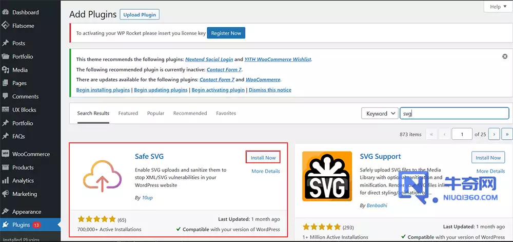Open the WooCommerce updates link
This screenshot has width=513, height=242.
(x=263, y=80)
